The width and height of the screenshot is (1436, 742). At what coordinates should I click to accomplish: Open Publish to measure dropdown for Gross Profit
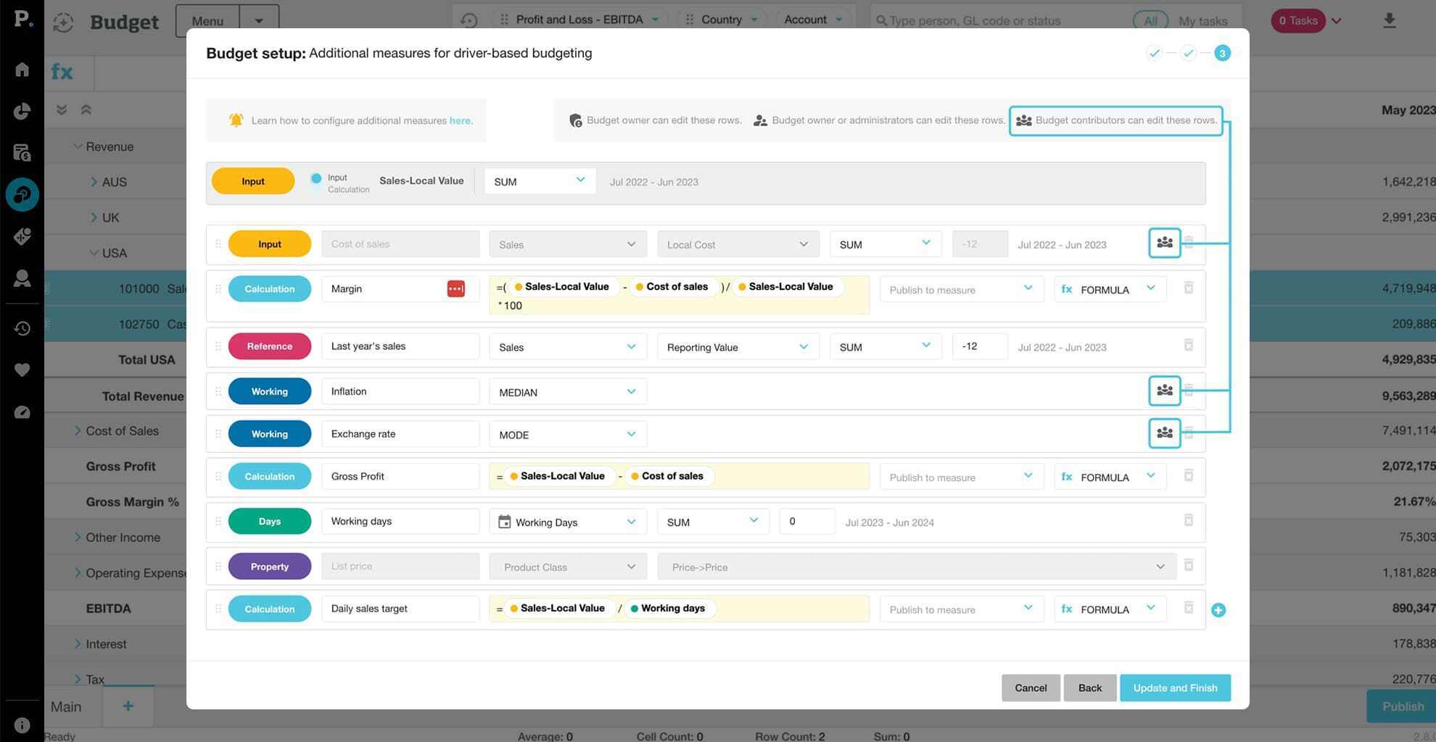coord(960,477)
